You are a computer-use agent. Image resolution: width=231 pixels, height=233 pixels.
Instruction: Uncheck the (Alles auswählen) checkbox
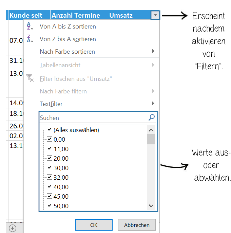[x=50, y=130]
